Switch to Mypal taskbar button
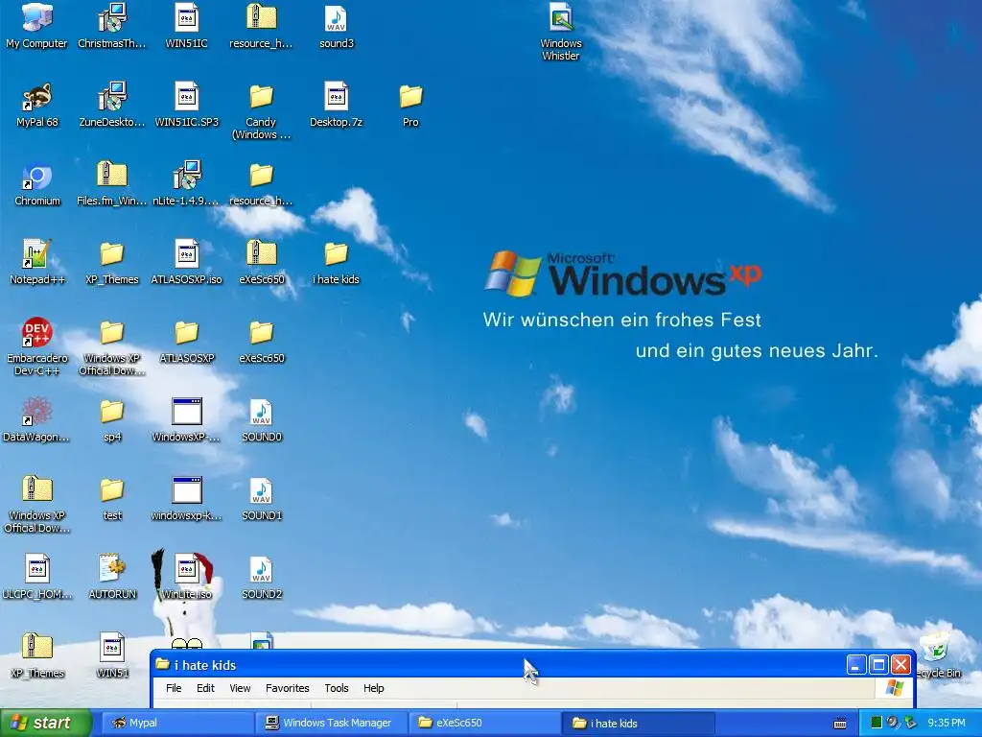 click(177, 724)
